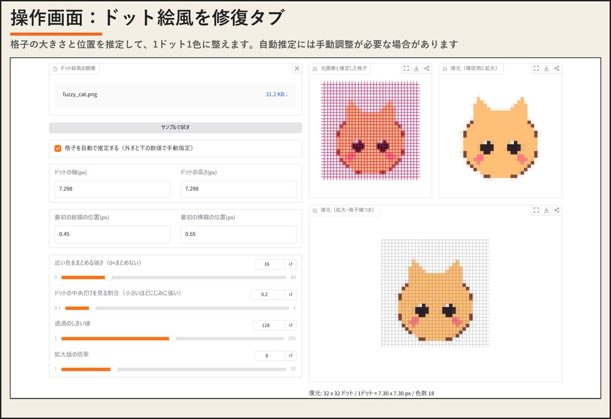The width and height of the screenshot is (611, 419).
Task: Adjust the 近い色をまとめる強さ slider
Action: click(174, 278)
